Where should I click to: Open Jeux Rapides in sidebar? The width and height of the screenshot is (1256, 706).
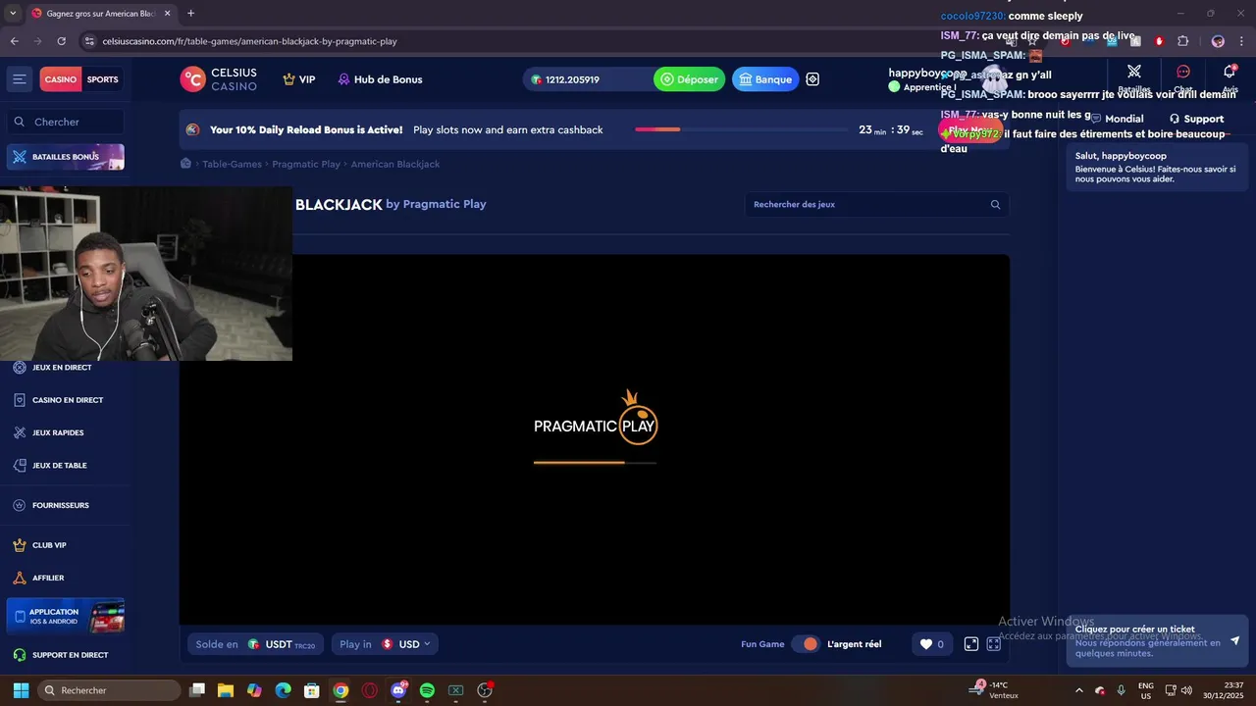coord(48,432)
